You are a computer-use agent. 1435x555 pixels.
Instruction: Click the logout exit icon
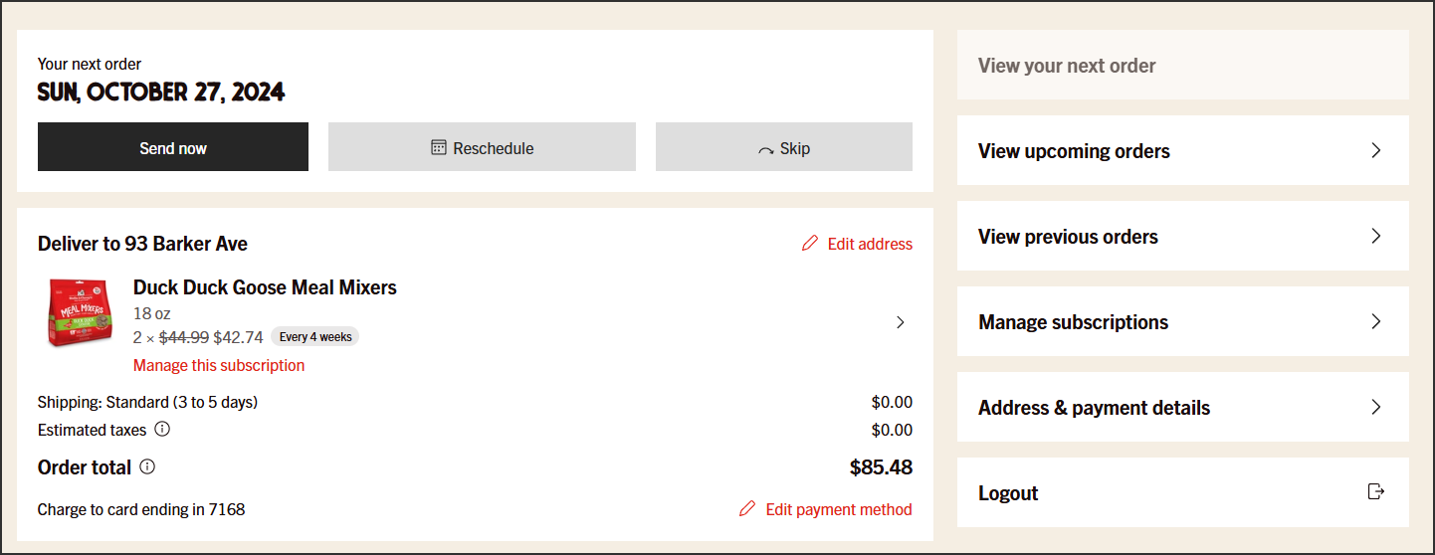[1376, 492]
